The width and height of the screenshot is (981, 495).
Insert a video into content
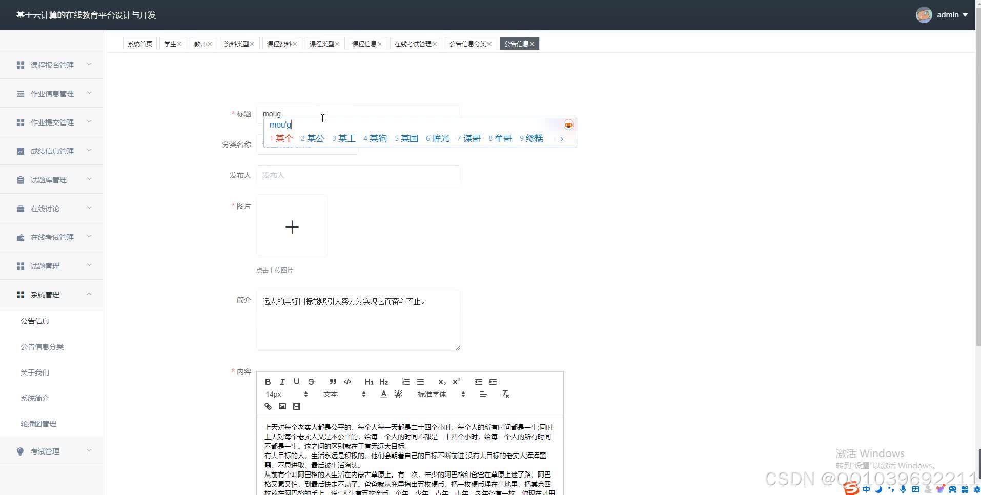click(x=296, y=406)
